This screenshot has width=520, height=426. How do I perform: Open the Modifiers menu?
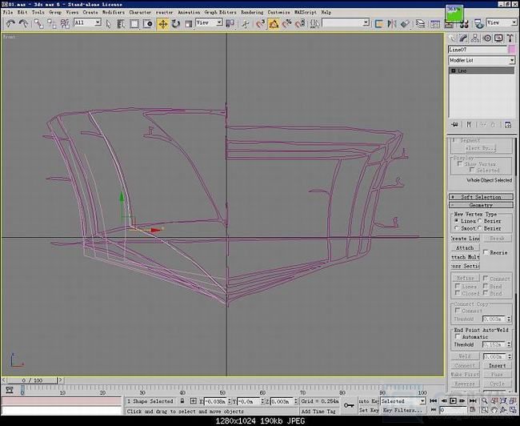tap(113, 12)
